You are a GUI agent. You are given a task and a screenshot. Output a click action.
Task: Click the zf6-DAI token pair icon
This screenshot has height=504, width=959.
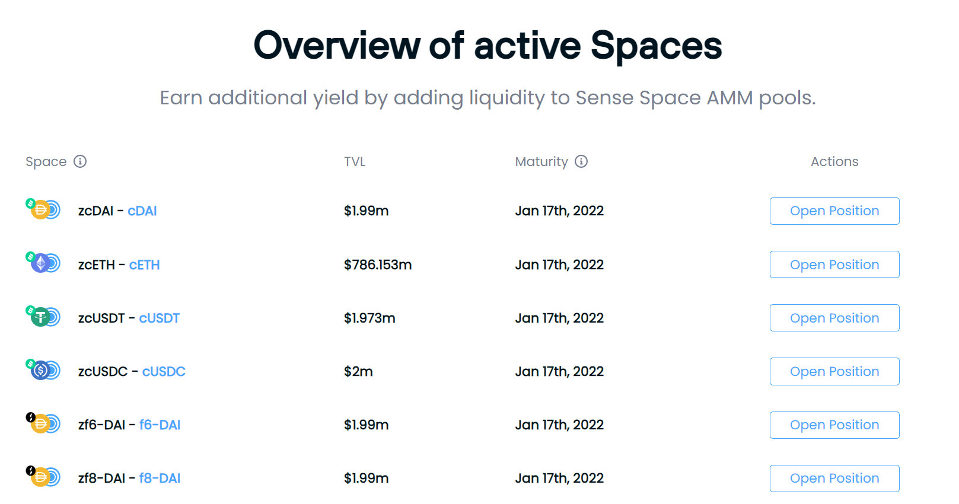43,423
